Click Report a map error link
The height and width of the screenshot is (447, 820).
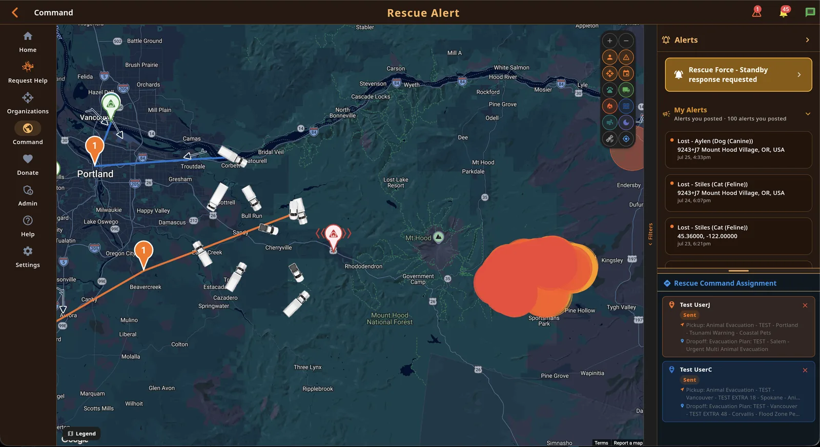pos(628,443)
